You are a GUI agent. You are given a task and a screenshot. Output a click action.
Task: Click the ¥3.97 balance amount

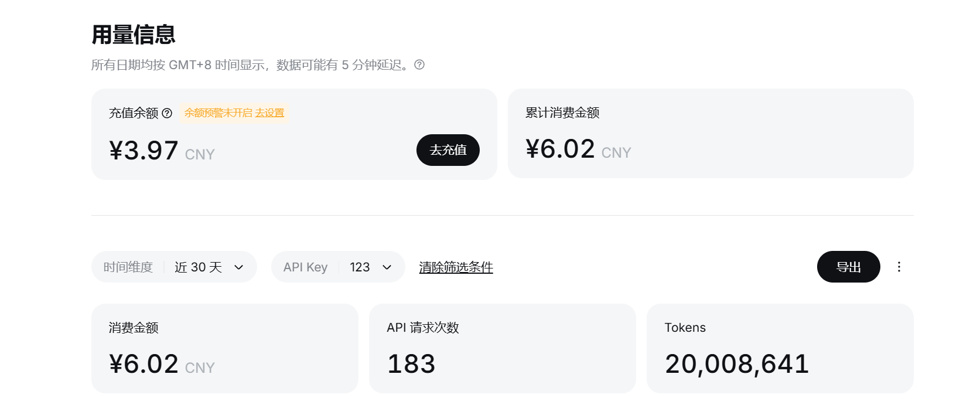pos(144,151)
